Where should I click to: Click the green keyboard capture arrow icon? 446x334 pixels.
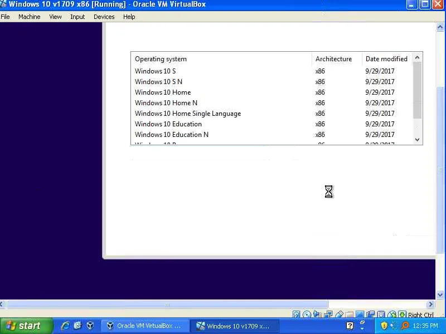coord(402,315)
